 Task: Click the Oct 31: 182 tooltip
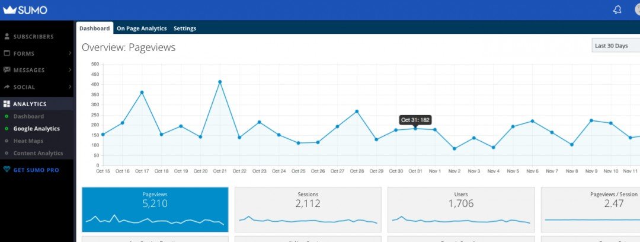415,120
